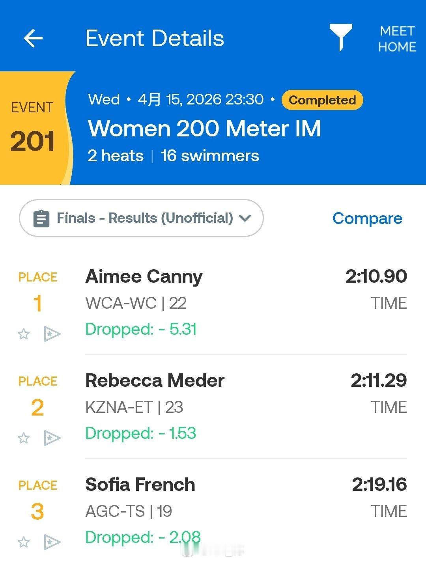Tap the back arrow icon

(33, 39)
